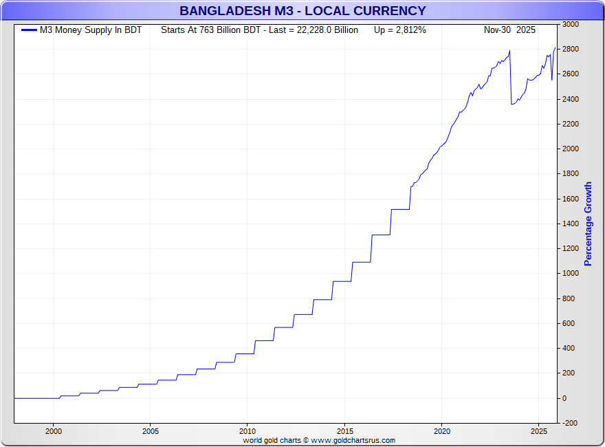Click the sharp drop bottom in the M3 line after 2023
605x447 pixels.
511,105
